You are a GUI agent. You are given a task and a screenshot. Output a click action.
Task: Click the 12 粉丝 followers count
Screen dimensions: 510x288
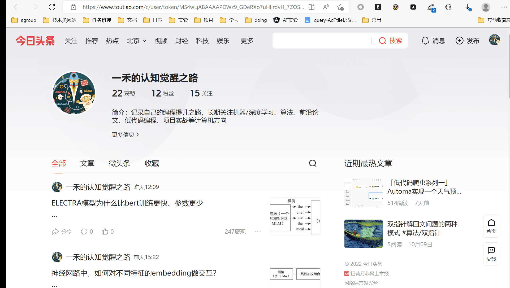[162, 93]
